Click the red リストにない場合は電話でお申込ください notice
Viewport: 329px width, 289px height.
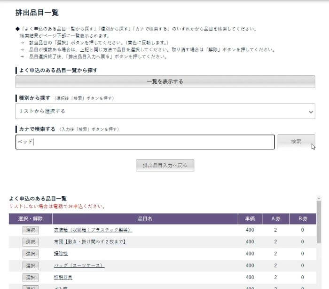tap(57, 206)
